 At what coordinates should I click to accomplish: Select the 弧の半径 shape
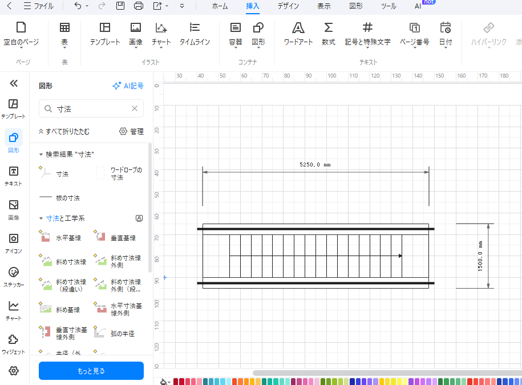pyautogui.click(x=114, y=333)
